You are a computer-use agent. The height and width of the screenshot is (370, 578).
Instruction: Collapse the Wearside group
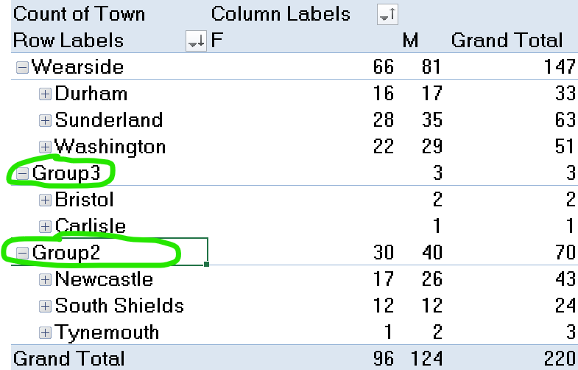point(22,67)
